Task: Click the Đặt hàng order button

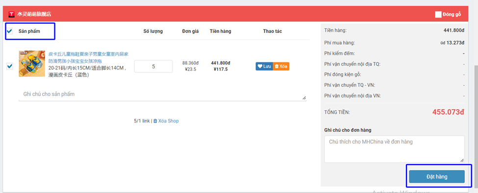Action: pos(437,177)
